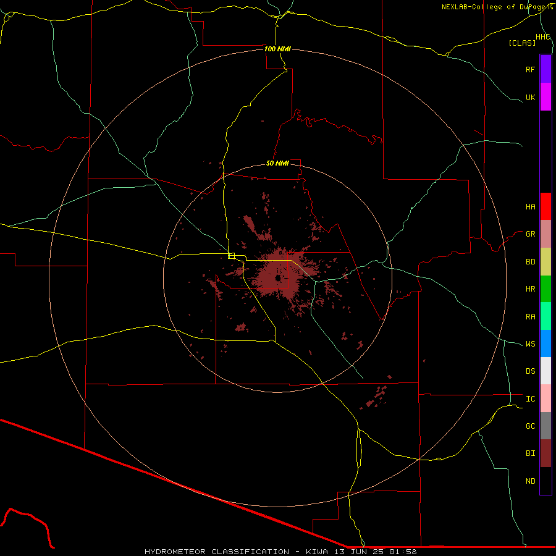Viewport: 556px width, 556px height.
Task: Click the RA legend label
Action: 530,317
